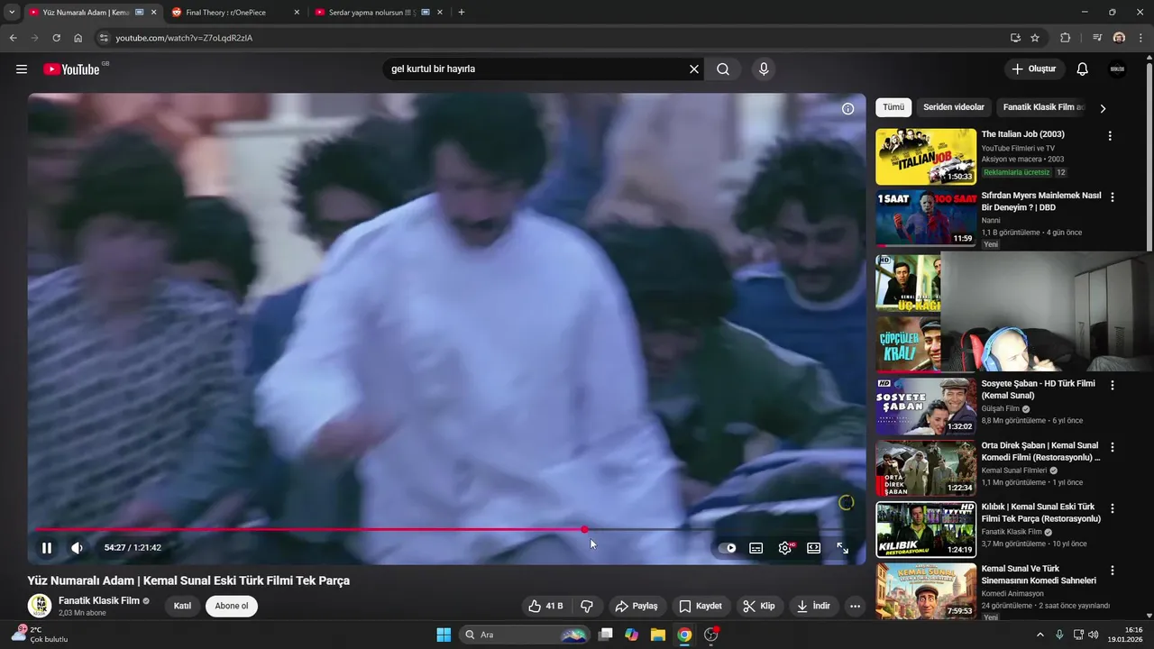Viewport: 1154px width, 649px height.
Task: Select the Seriden videolar chip
Action: pos(954,107)
